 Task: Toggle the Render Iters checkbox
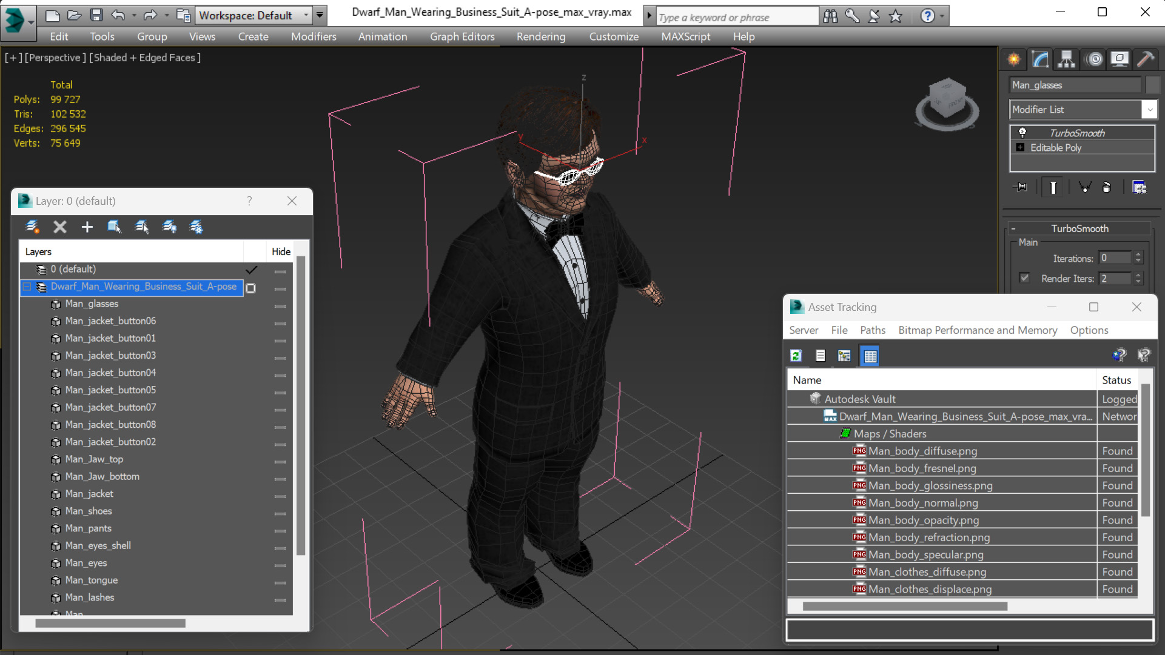tap(1024, 278)
